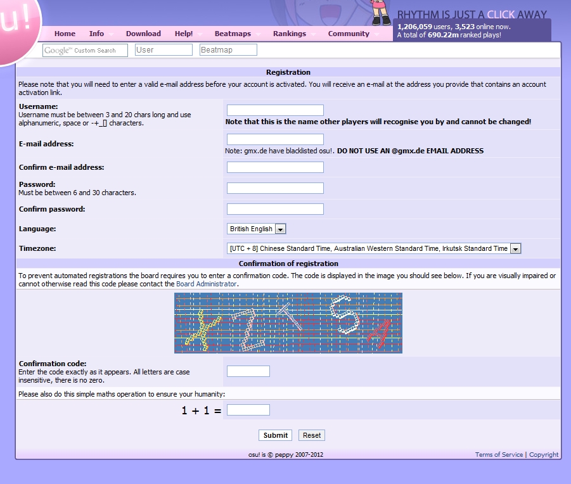Viewport: 571px width, 484px height.
Task: Open the Help! menu
Action: click(x=184, y=34)
